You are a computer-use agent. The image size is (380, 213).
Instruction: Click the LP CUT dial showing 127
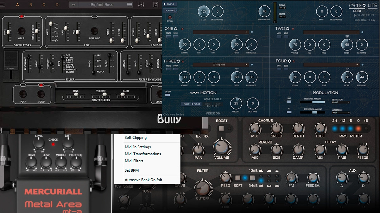click(x=204, y=12)
